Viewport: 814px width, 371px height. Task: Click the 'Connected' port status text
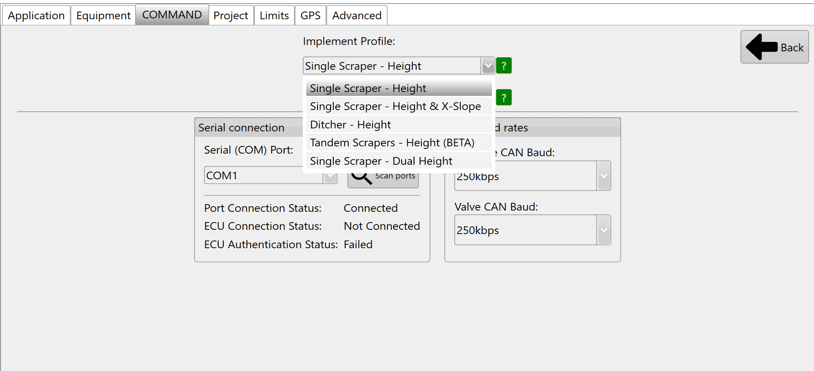(371, 208)
